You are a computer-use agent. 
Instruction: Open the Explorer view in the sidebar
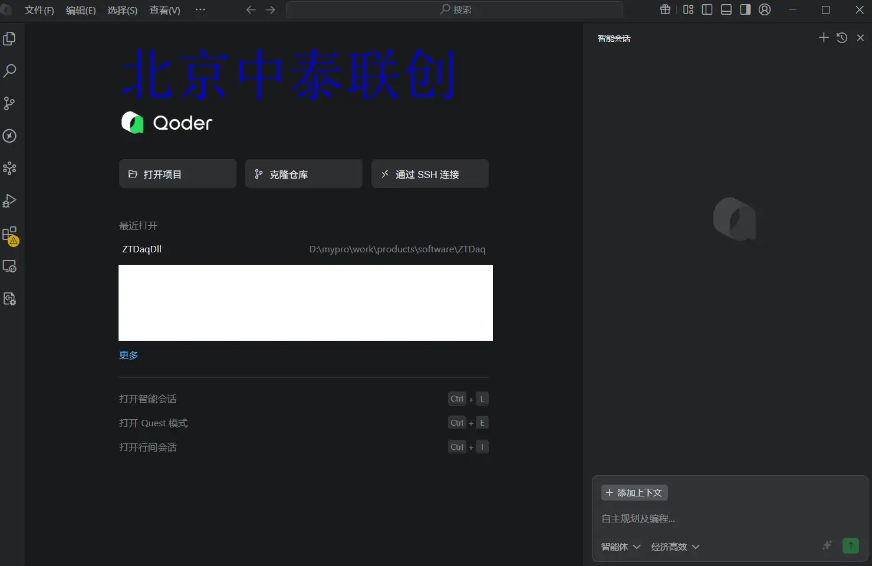point(9,38)
